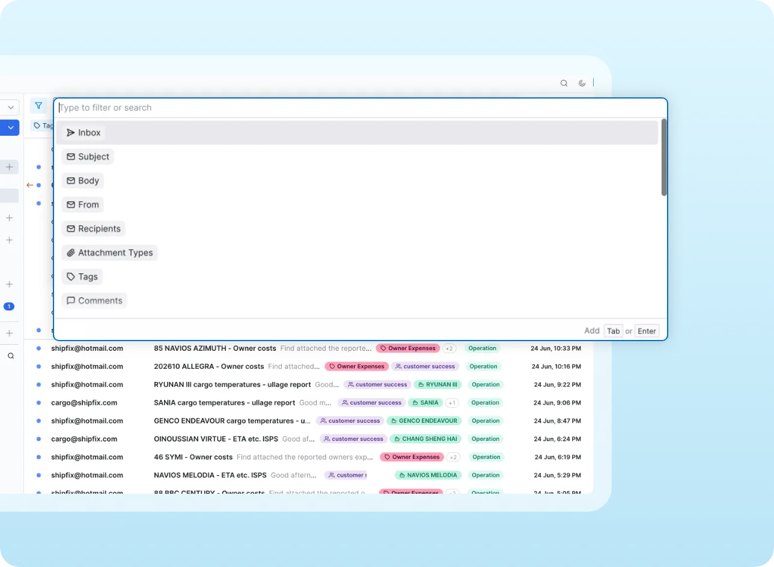Click the GENCO ENDEAVOUR vessel tag
Image resolution: width=774 pixels, height=567 pixels.
tap(424, 420)
